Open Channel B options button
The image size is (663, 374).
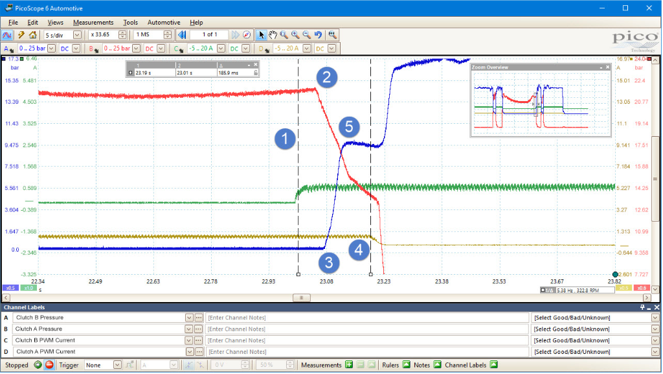[x=93, y=49]
